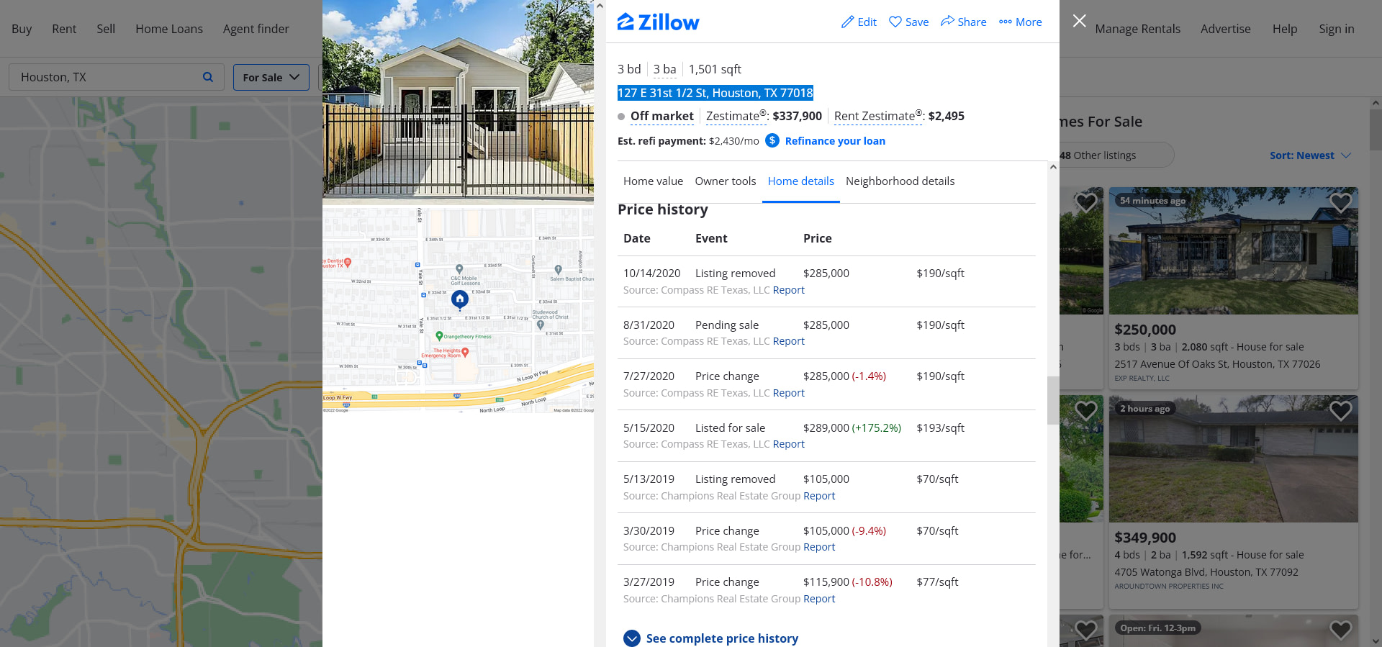This screenshot has width=1382, height=647.
Task: Favorite the partially hidden listing left of the $250,000 card
Action: (x=1085, y=203)
